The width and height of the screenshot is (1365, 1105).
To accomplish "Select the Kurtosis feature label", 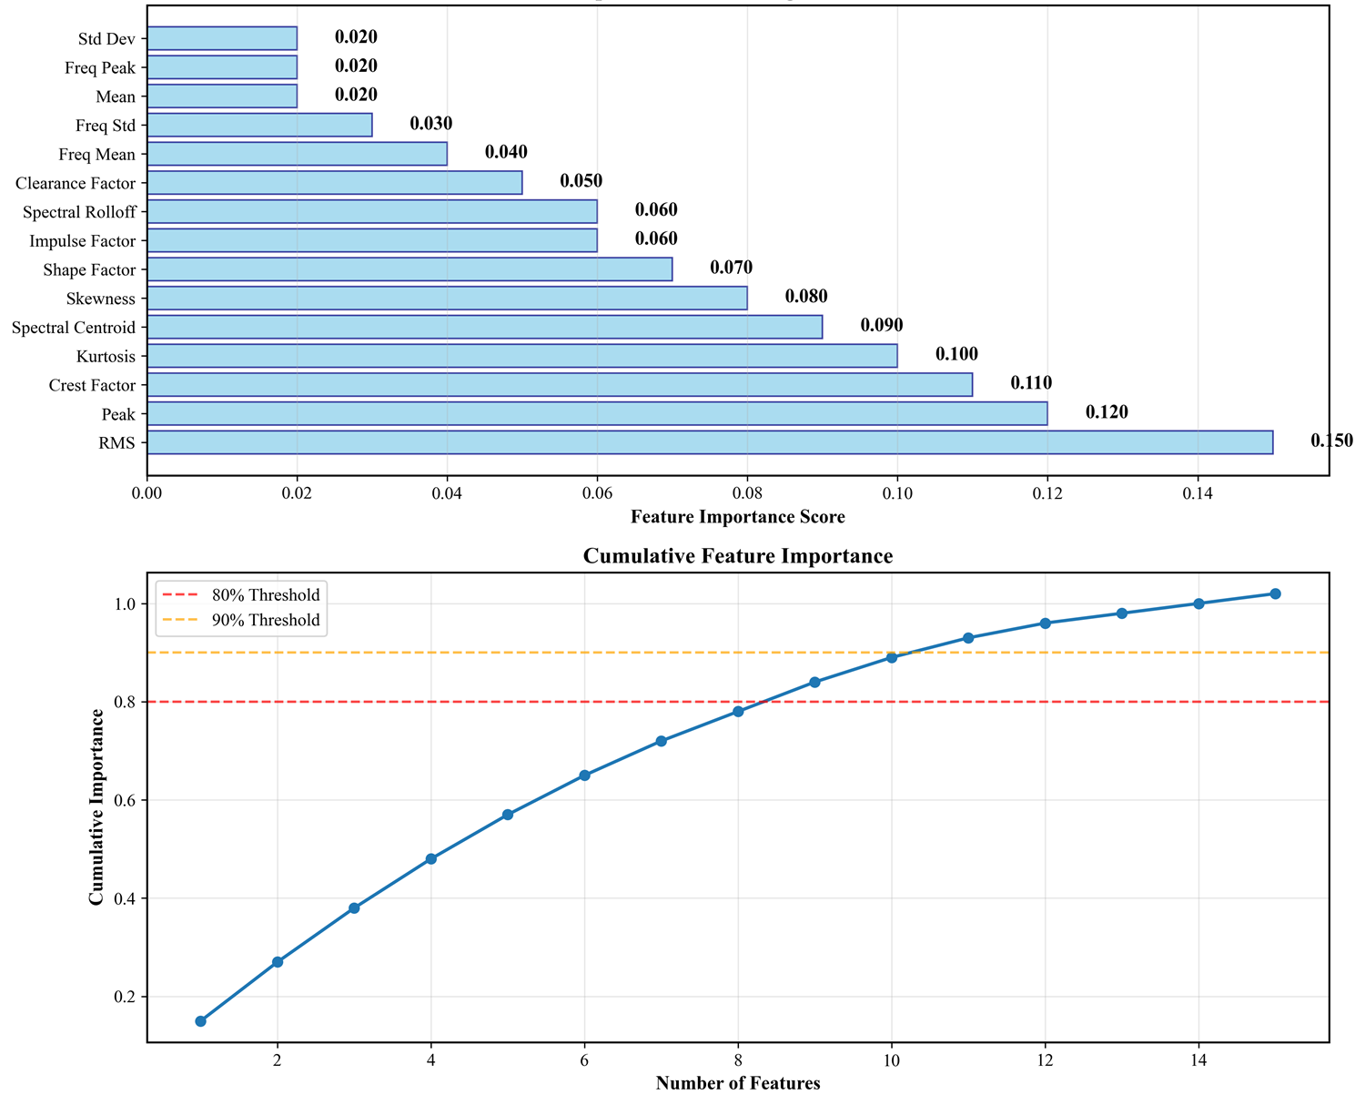I will click(105, 357).
